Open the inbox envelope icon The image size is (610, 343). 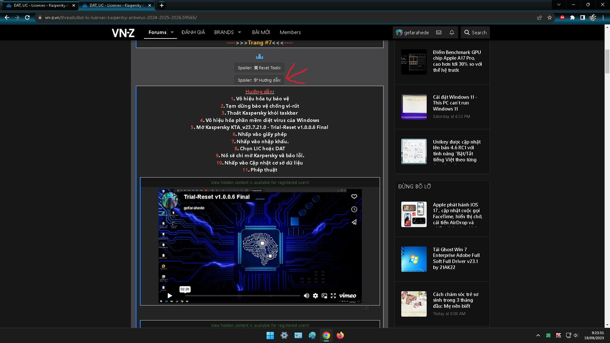(x=438, y=32)
